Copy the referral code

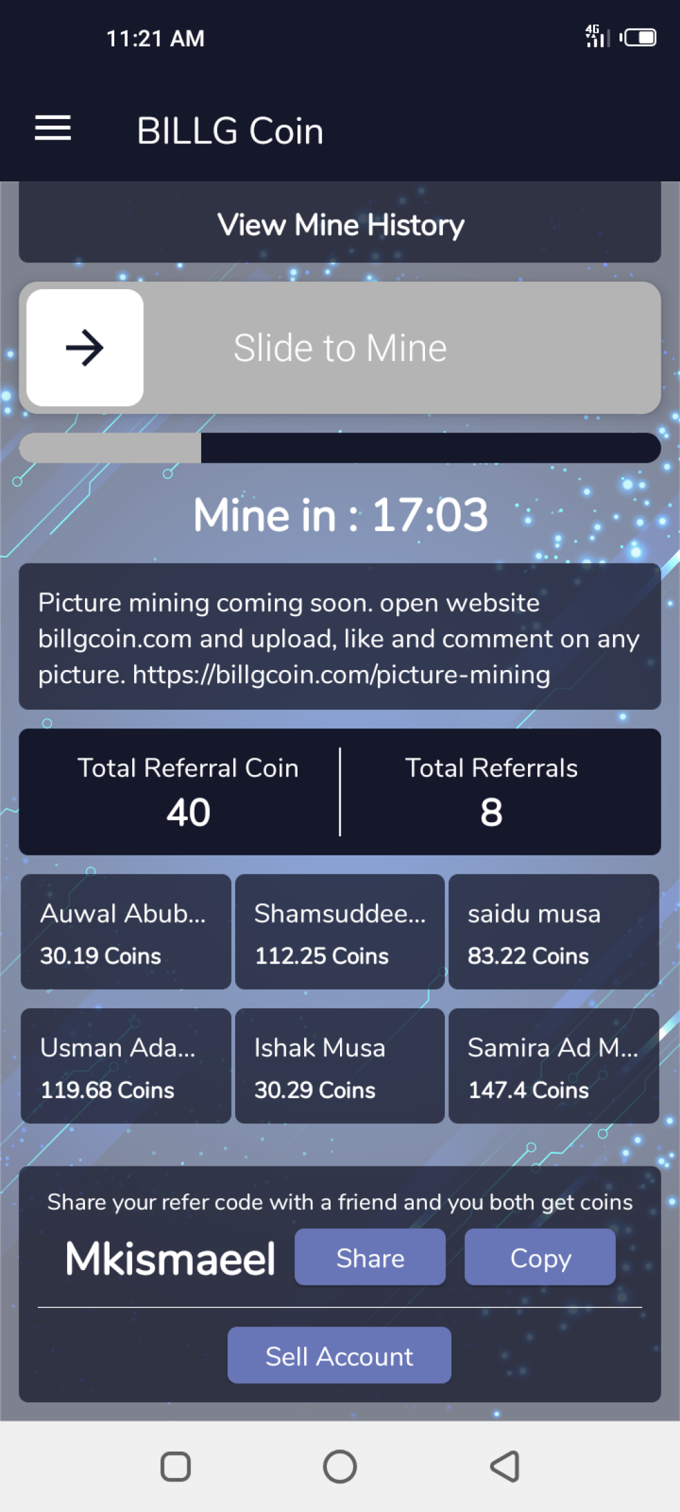pyautogui.click(x=540, y=1257)
